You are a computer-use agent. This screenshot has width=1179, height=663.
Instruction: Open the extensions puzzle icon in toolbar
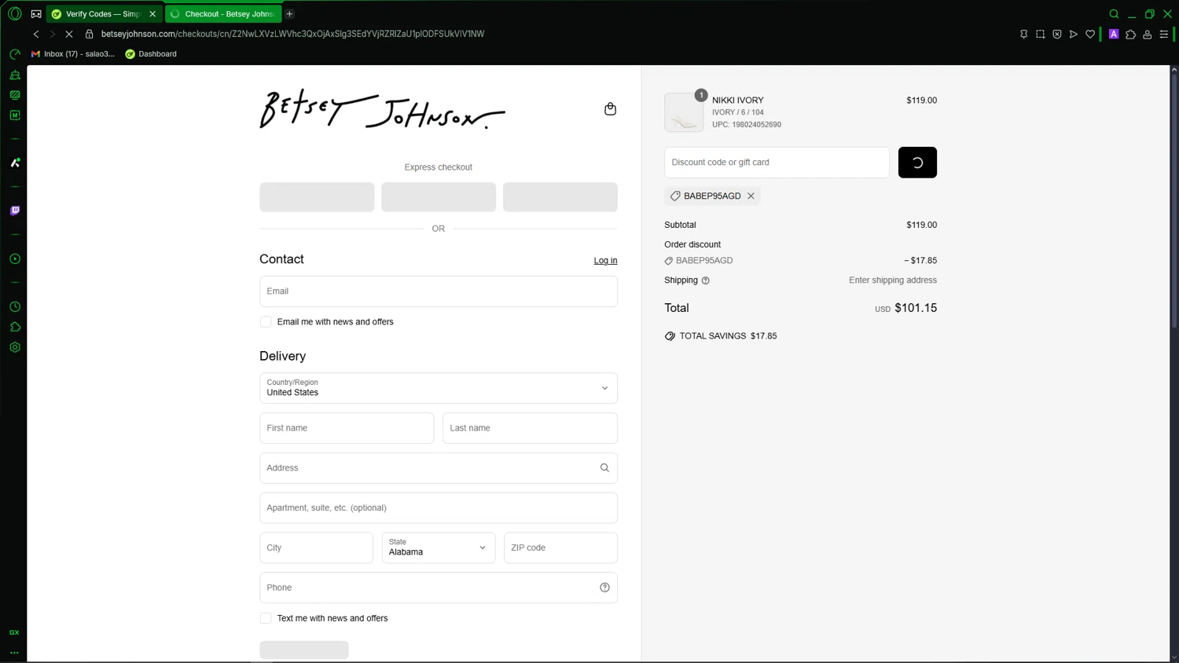[1131, 35]
